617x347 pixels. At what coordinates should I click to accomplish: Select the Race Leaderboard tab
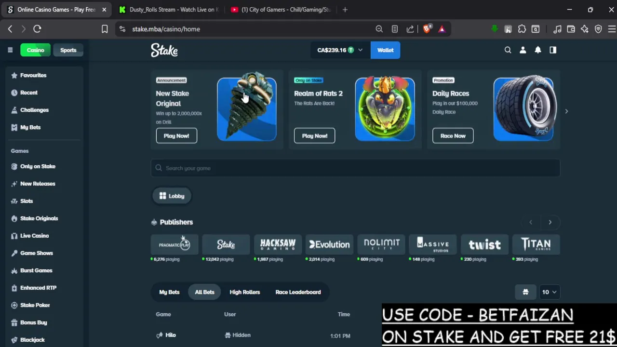click(298, 292)
